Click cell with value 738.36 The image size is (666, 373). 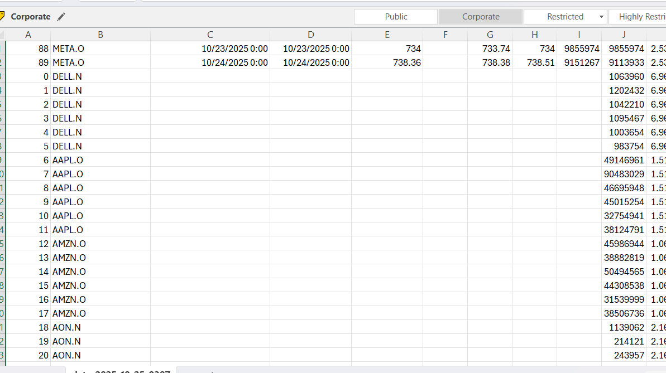pyautogui.click(x=387, y=63)
